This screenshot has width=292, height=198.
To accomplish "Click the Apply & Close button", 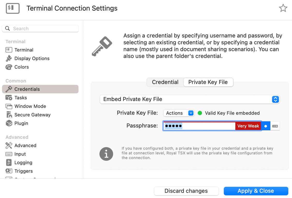I will [256, 191].
